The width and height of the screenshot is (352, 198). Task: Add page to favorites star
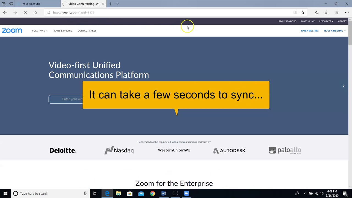tap(302, 12)
